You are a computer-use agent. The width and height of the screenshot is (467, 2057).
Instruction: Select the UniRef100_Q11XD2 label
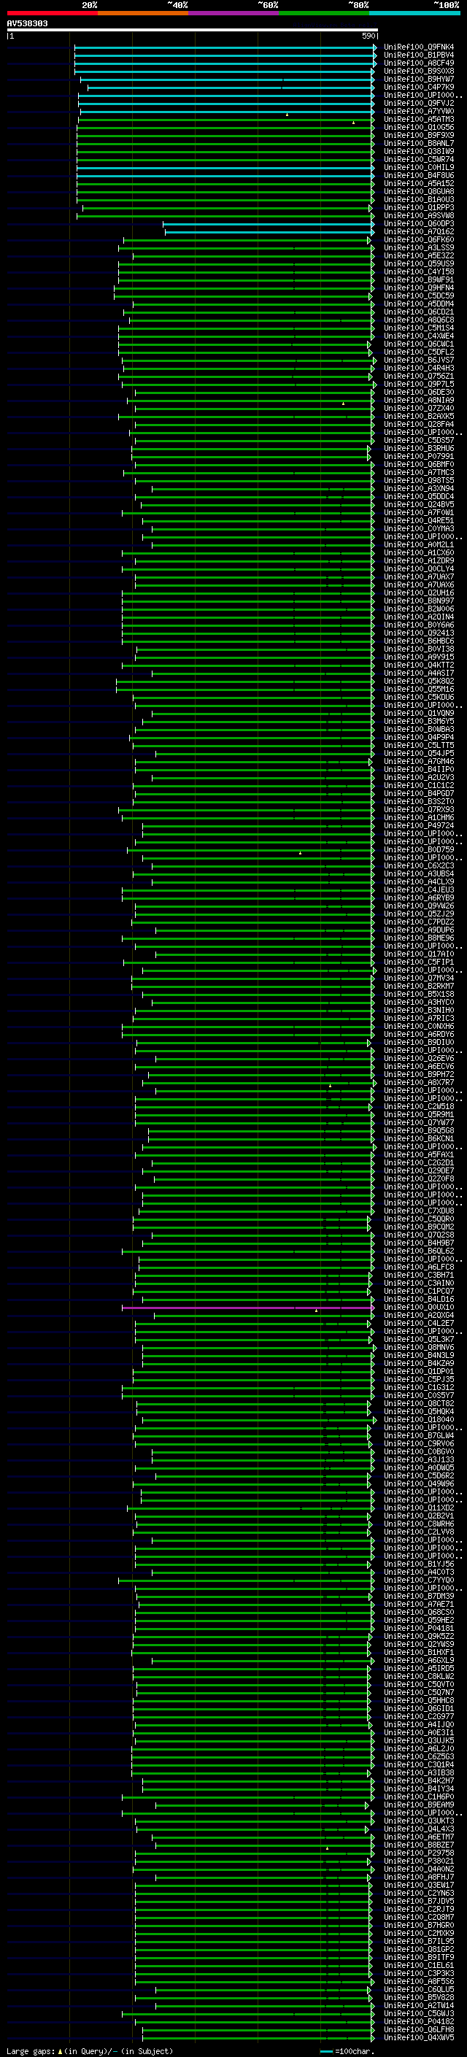pos(419,1508)
